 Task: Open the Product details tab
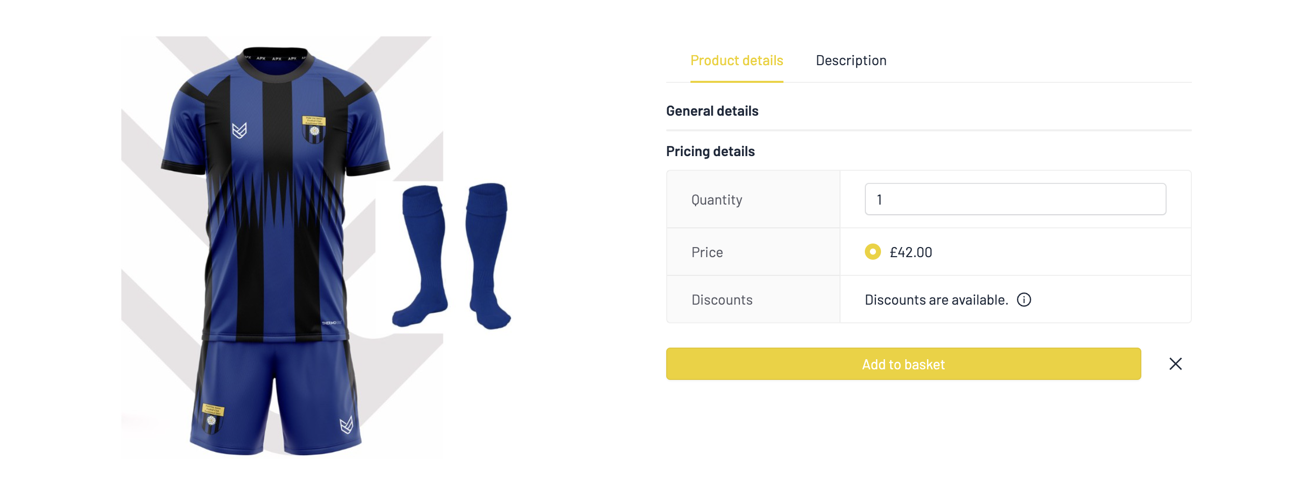736,61
